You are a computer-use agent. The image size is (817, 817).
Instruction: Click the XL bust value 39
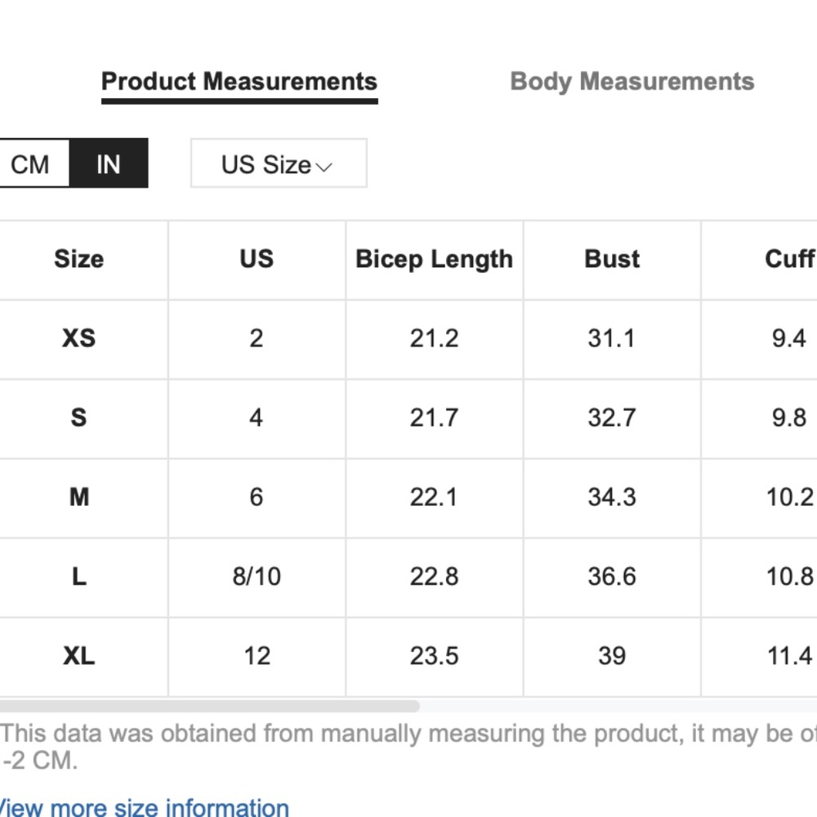point(612,655)
